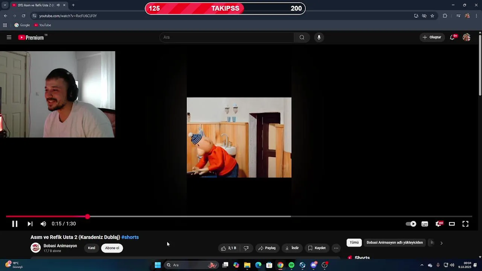The height and width of the screenshot is (271, 482).
Task: Download video with İndir button
Action: [292, 248]
